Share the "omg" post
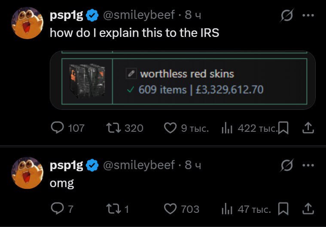The height and width of the screenshot is (227, 326). point(308,209)
